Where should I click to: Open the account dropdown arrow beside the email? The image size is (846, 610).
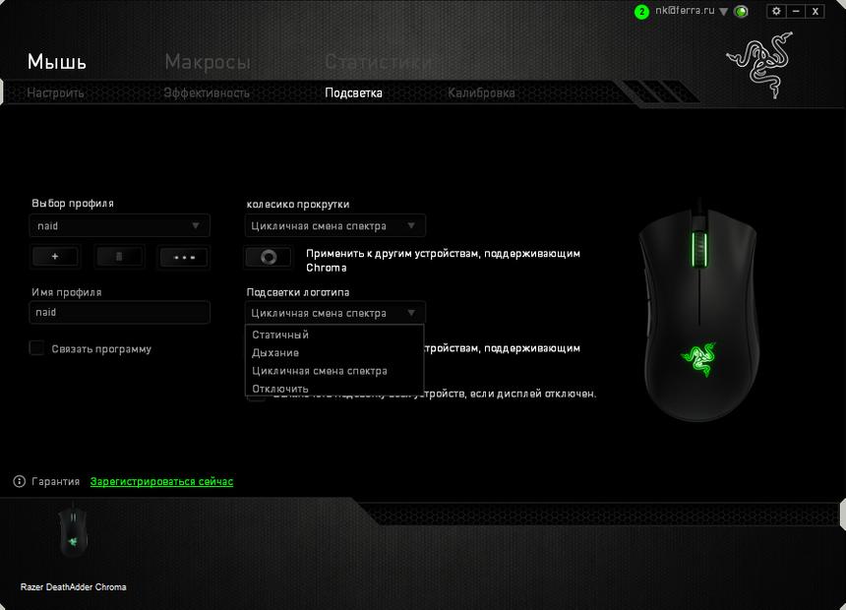(723, 12)
